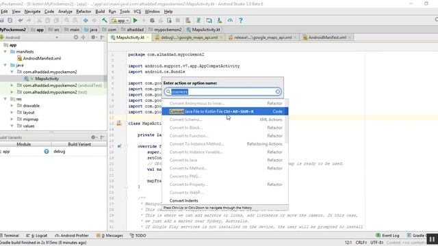Click the Copy icon in toolbar

48,20
